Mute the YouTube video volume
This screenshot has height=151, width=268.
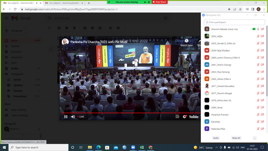pyautogui.click(x=73, y=116)
